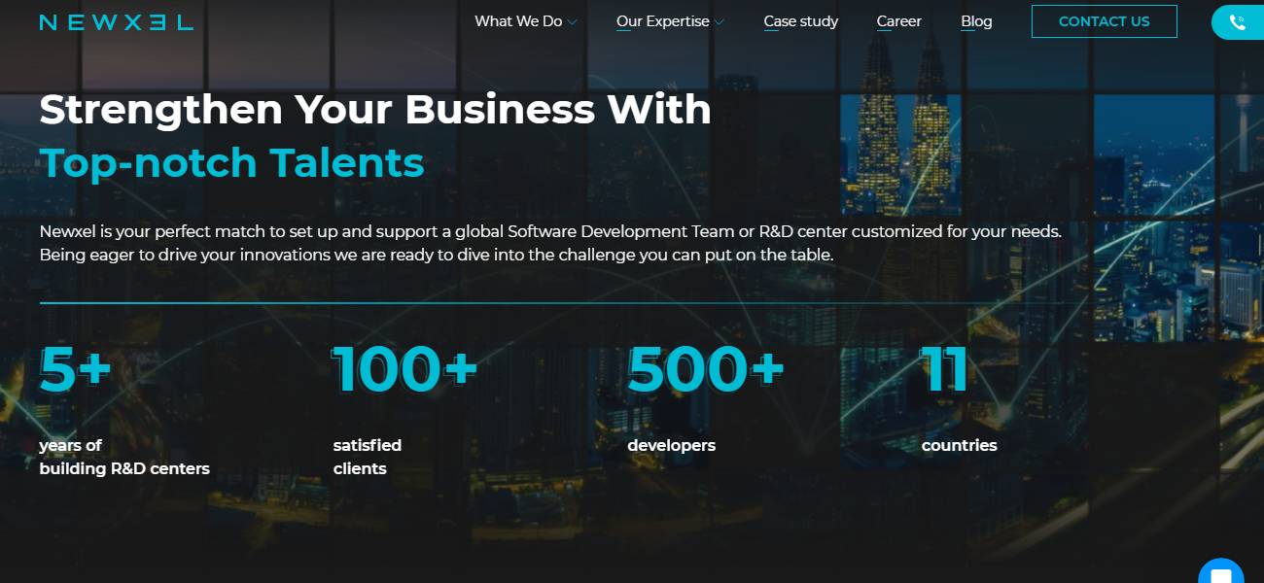Open the chat widget bubble

tap(1220, 573)
